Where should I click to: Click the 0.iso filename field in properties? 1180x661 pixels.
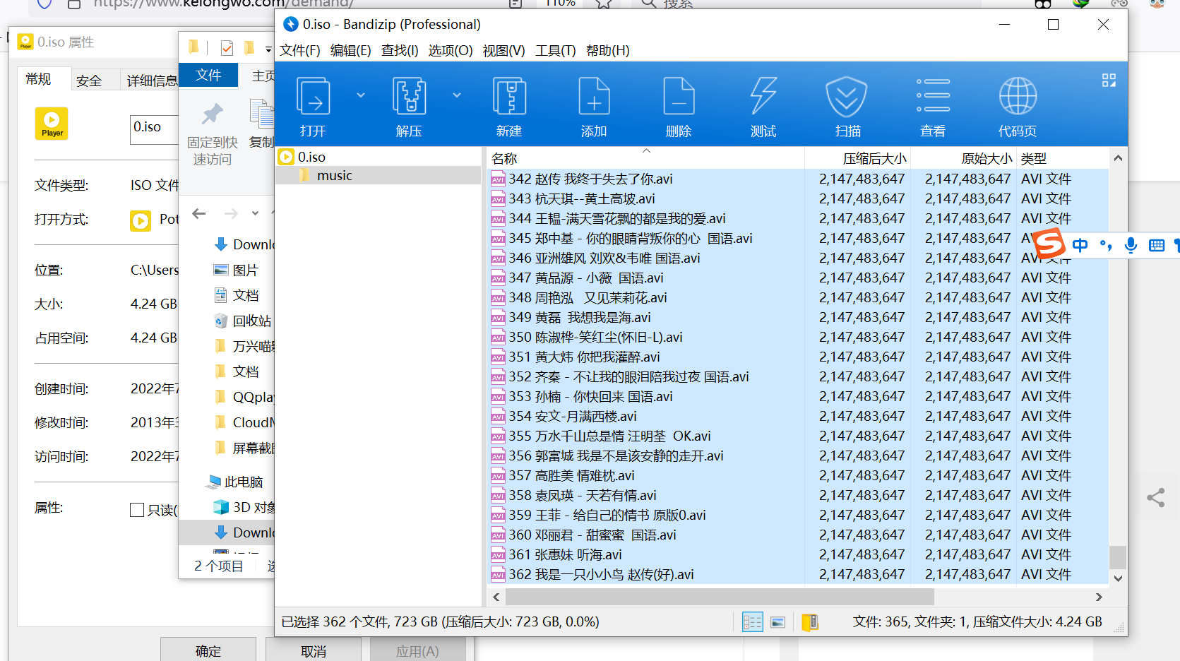[155, 129]
